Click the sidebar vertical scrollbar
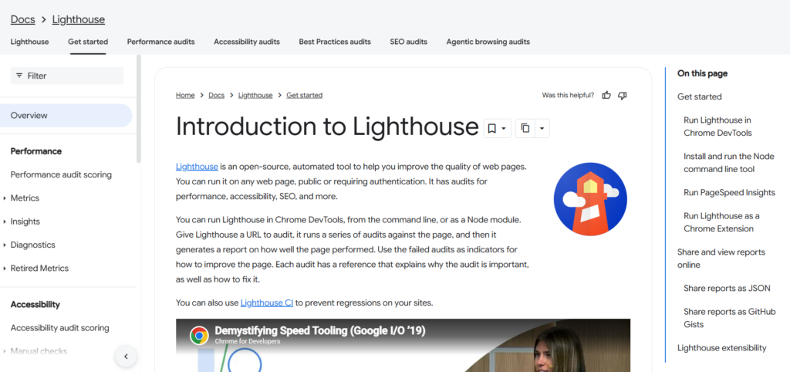The height and width of the screenshot is (372, 790). click(x=139, y=108)
